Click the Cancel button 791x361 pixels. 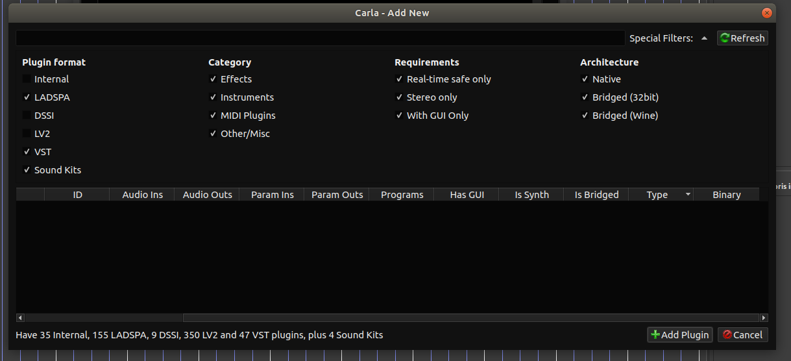(743, 335)
